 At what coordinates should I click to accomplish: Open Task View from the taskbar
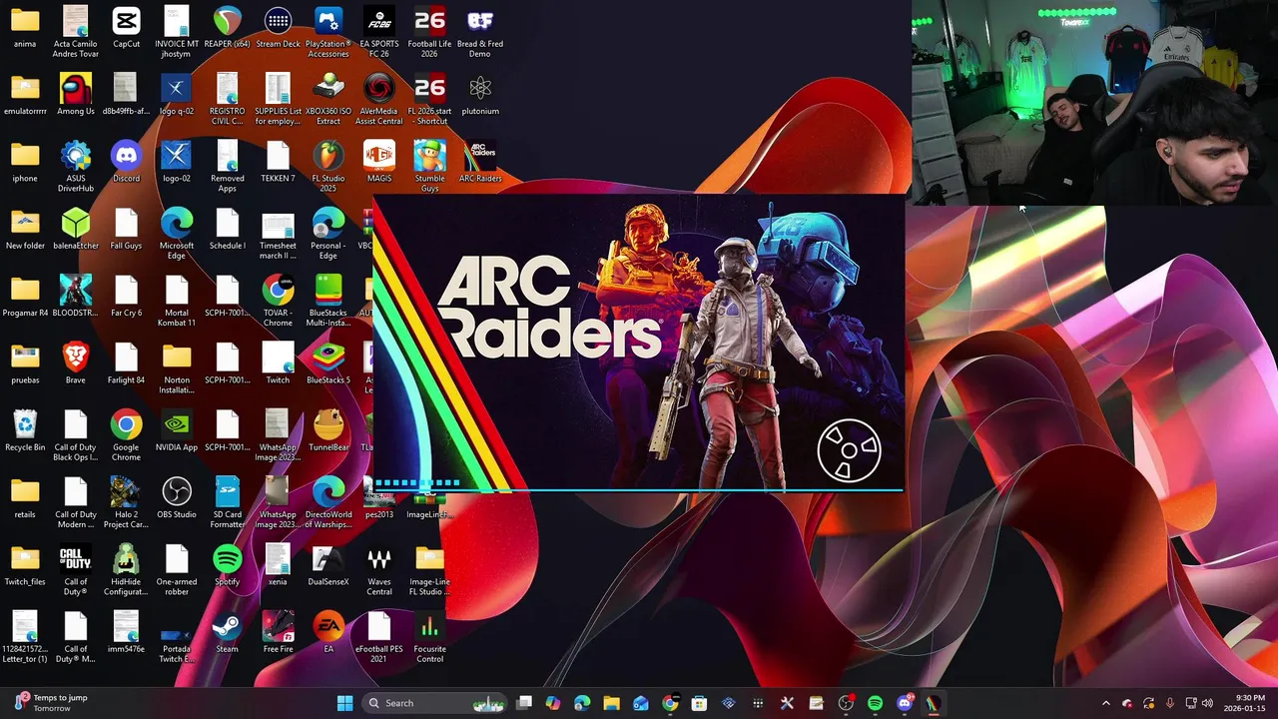click(524, 703)
